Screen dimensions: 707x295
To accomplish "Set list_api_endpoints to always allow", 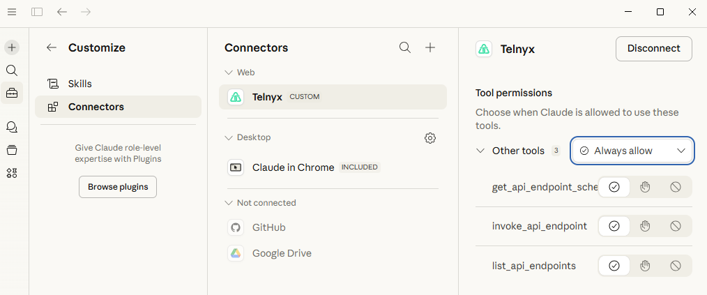I will click(x=614, y=266).
